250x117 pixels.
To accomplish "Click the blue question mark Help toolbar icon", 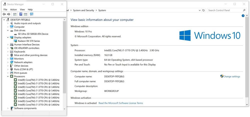I will 21,14.
